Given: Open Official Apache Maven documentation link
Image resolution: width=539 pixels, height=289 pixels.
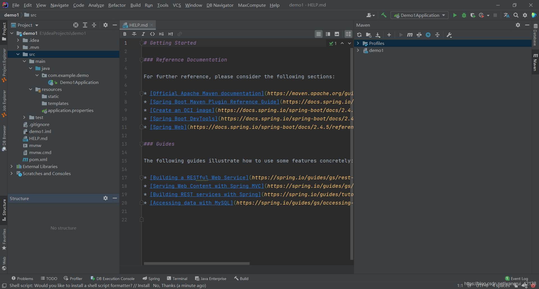Looking at the screenshot, I should coord(207,93).
